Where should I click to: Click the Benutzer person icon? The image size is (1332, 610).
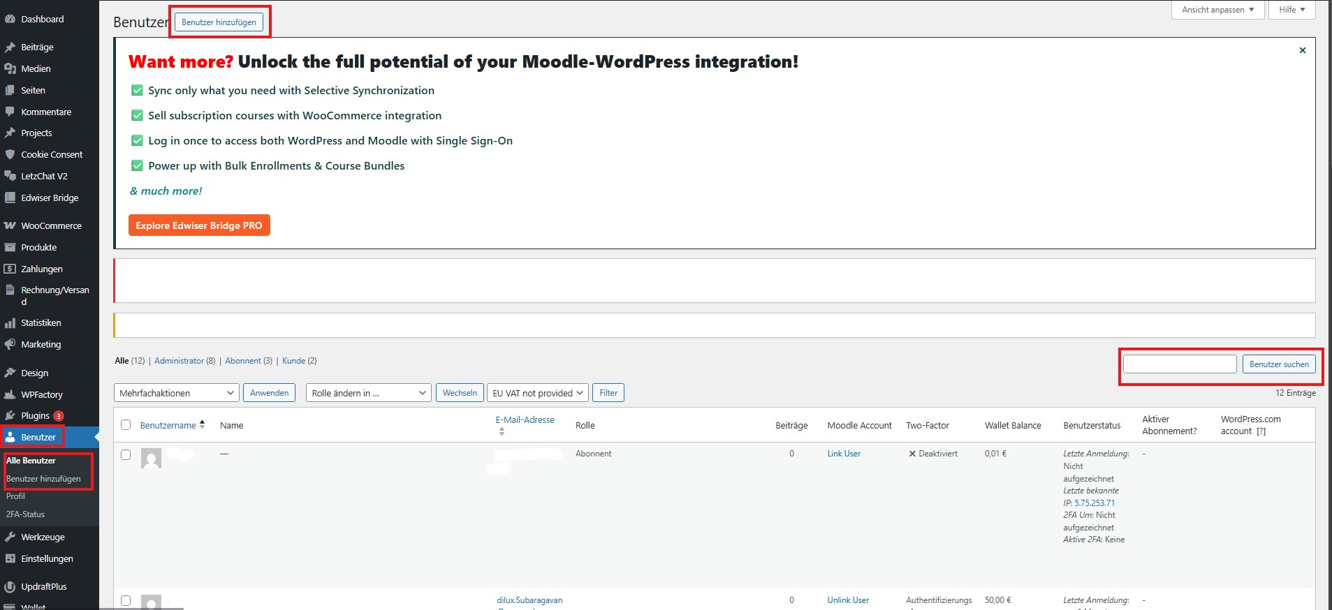10,437
